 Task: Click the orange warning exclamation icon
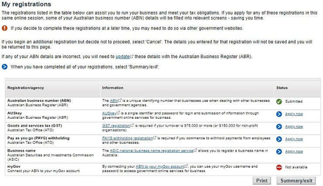pyautogui.click(x=5, y=28)
